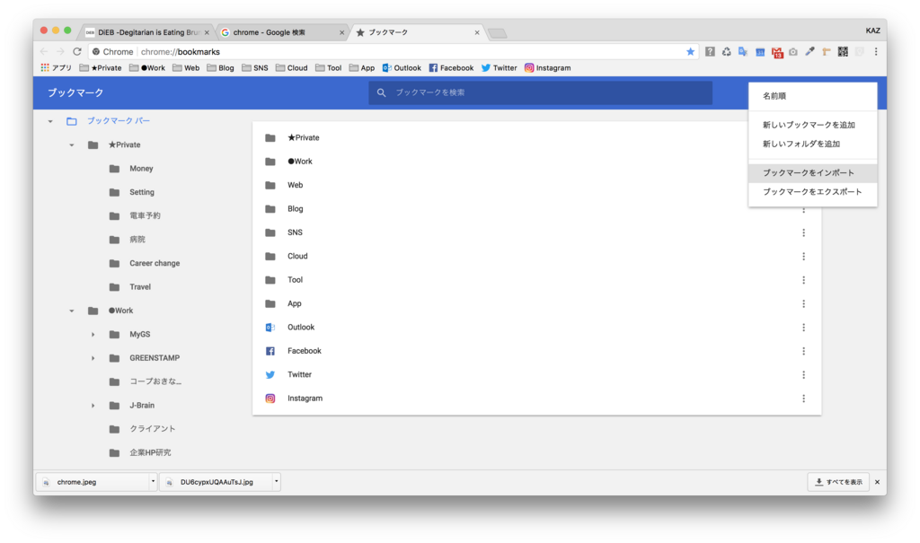Image resolution: width=920 pixels, height=543 pixels.
Task: Select 新しいフォルダを追加
Action: coord(812,144)
